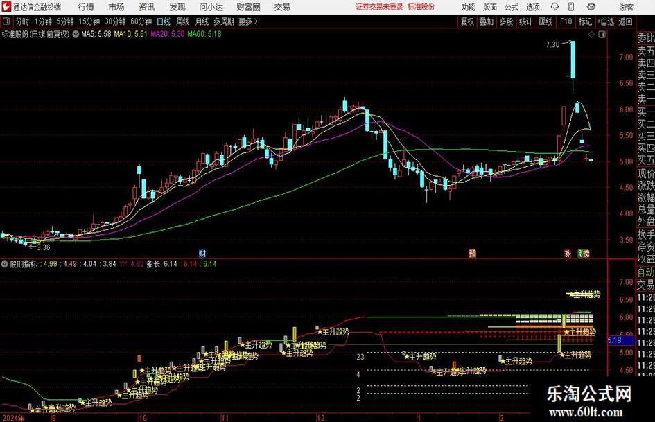Viewport: 655px width, 422px height.
Task: Click the MA5: 5.58 value
Action: (96, 34)
